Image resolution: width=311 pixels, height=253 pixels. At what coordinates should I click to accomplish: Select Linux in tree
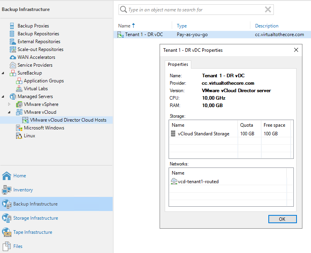pyautogui.click(x=30, y=136)
